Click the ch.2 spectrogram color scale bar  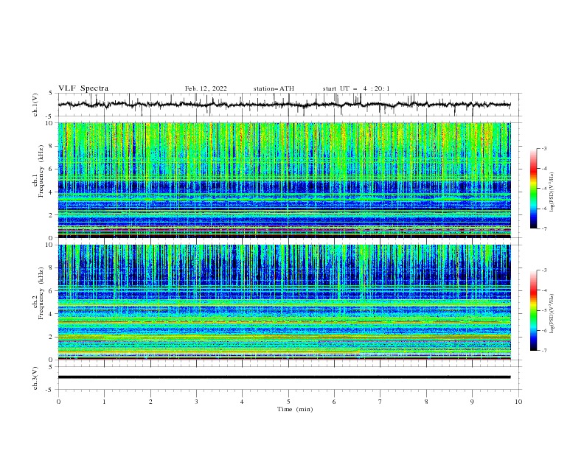(x=533, y=310)
